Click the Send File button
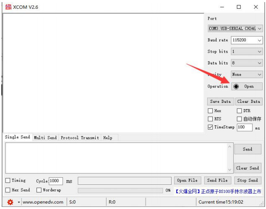Screen dimensions: 266x209 (x=217, y=181)
